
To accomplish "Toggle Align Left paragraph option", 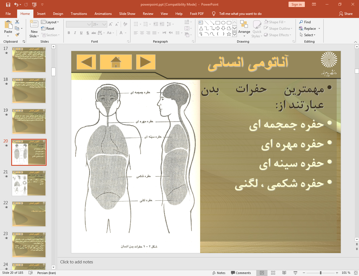I will click(136, 33).
